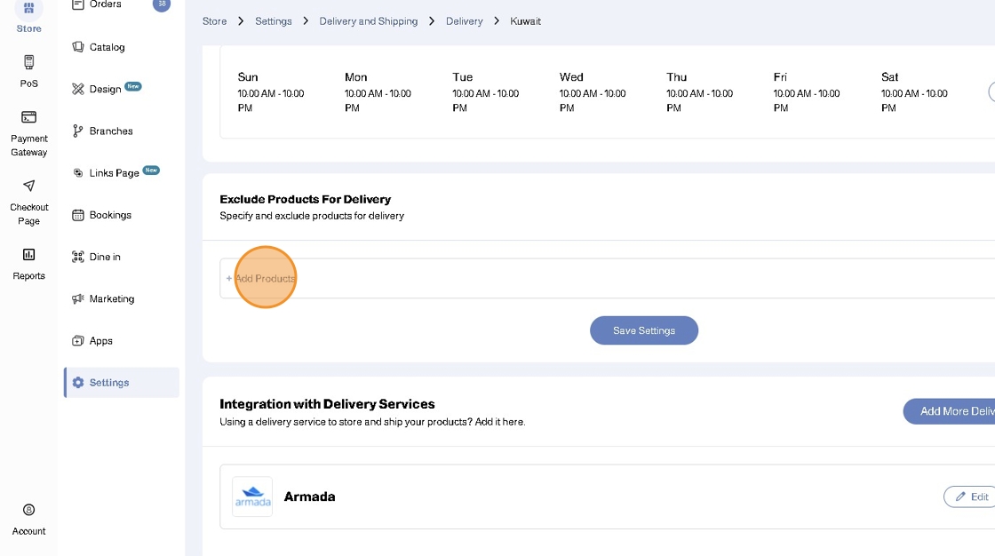Click the Add Products input field

604,278
